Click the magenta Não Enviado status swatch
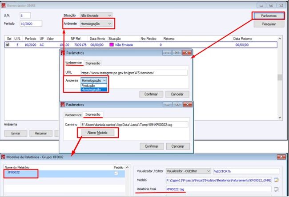The width and height of the screenshot is (289, 197). click(x=111, y=44)
